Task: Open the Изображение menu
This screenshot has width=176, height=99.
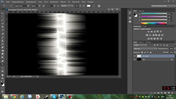Action: tap(31, 2)
